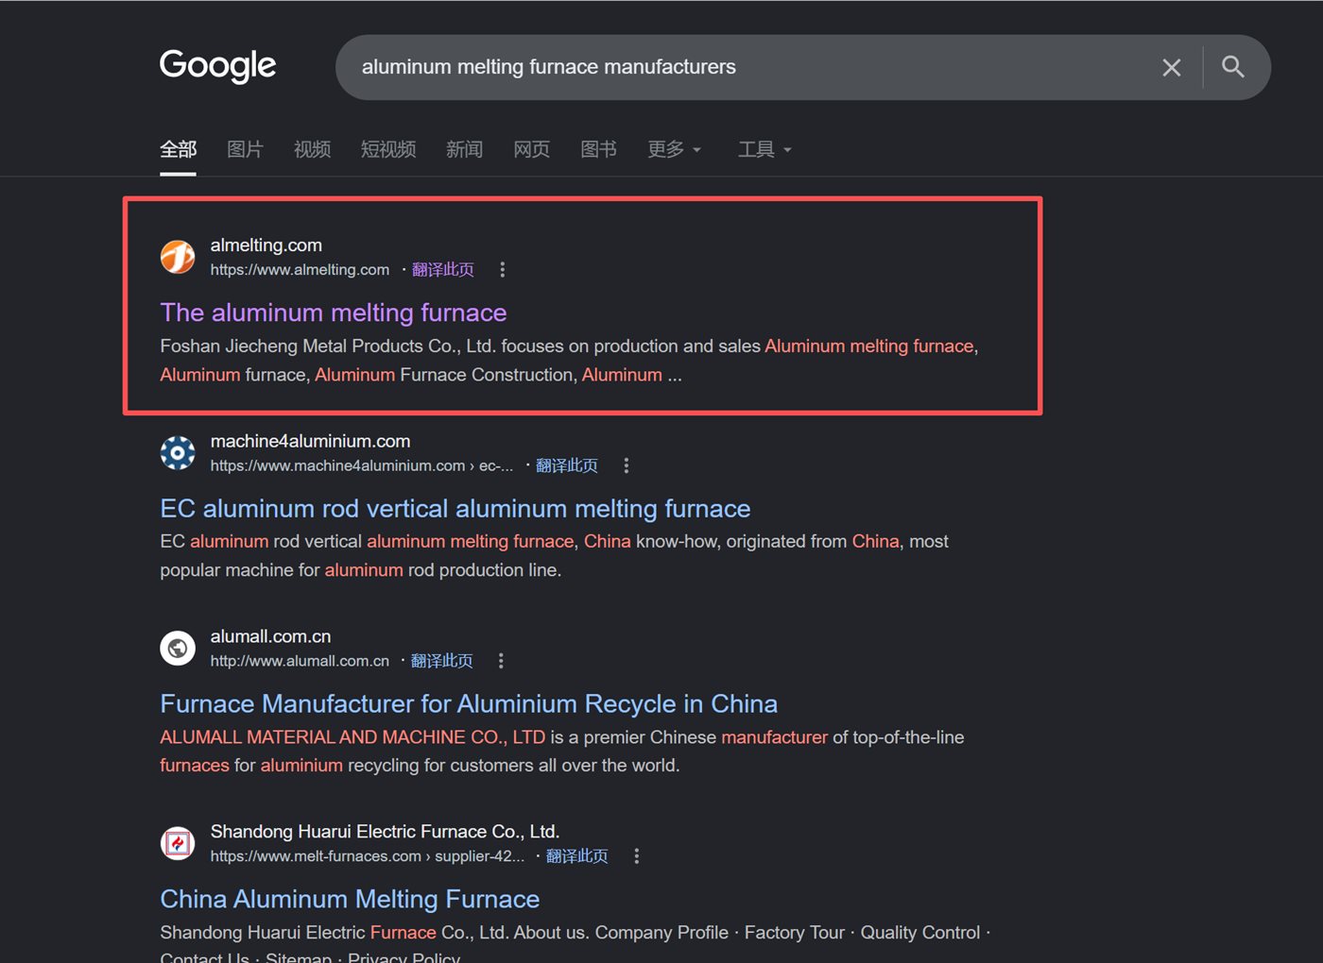Switch to the 图书 (Books) tab
The width and height of the screenshot is (1323, 963).
(x=598, y=149)
